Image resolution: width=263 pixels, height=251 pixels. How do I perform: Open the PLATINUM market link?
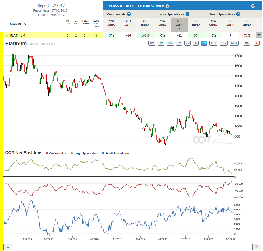click(x=18, y=35)
